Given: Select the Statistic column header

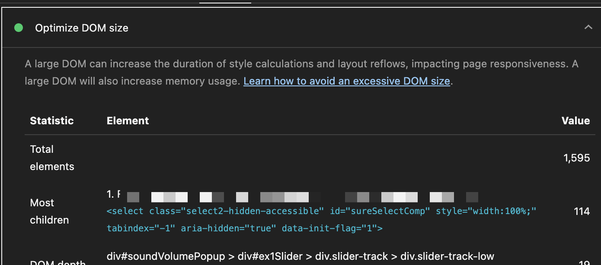Looking at the screenshot, I should click(x=52, y=121).
